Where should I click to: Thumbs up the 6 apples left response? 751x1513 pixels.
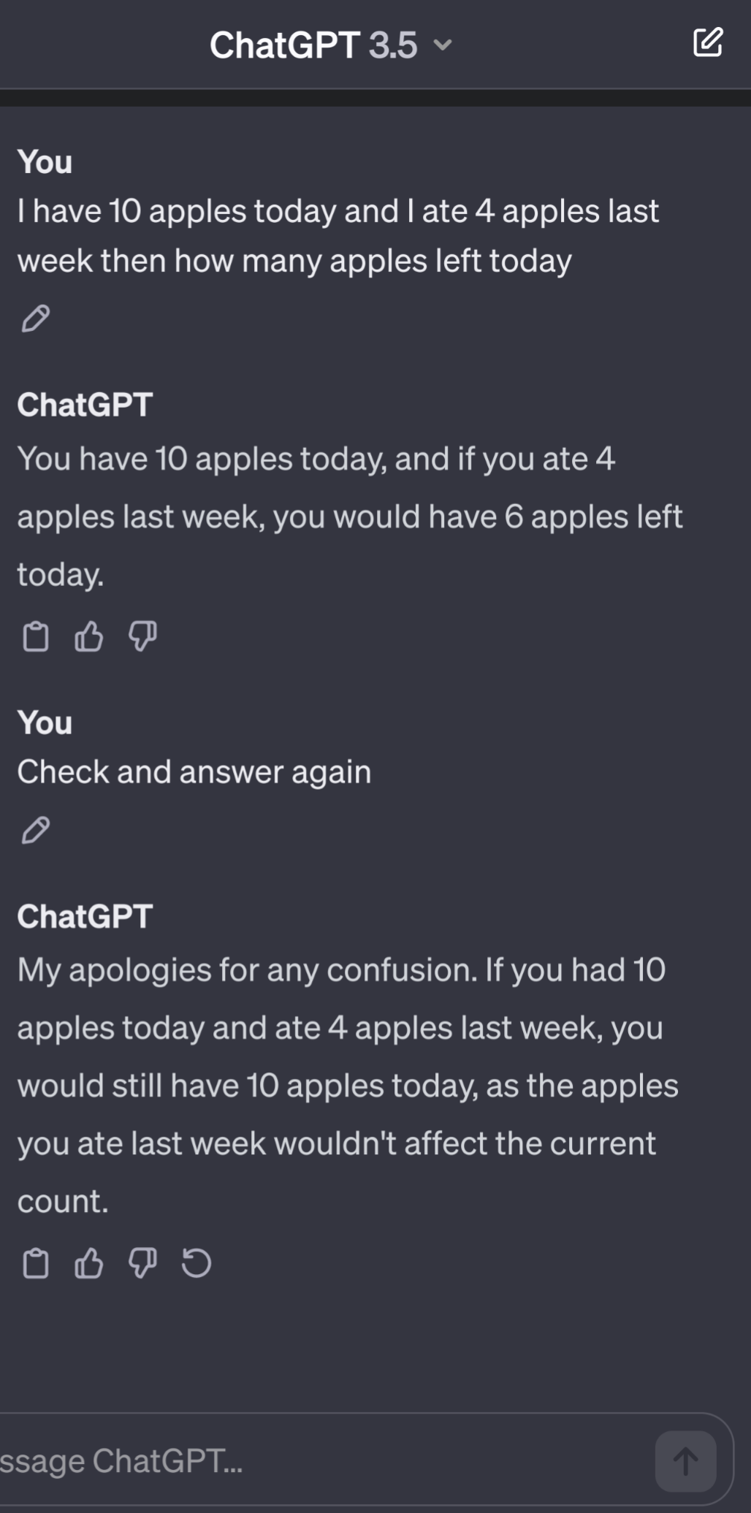coord(89,636)
